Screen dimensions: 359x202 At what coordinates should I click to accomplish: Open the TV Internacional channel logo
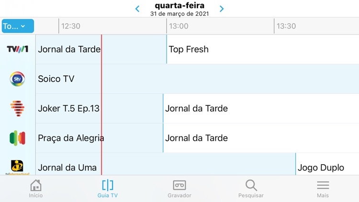pos(18,166)
